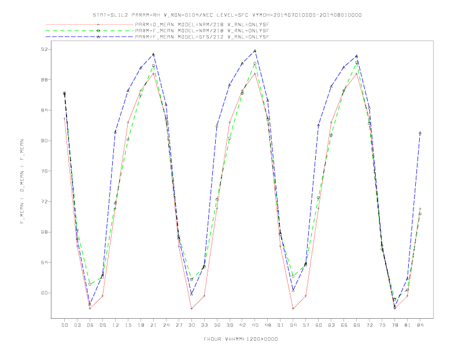Click x-axis tick label 00
The width and height of the screenshot is (458, 354).
tap(65, 325)
